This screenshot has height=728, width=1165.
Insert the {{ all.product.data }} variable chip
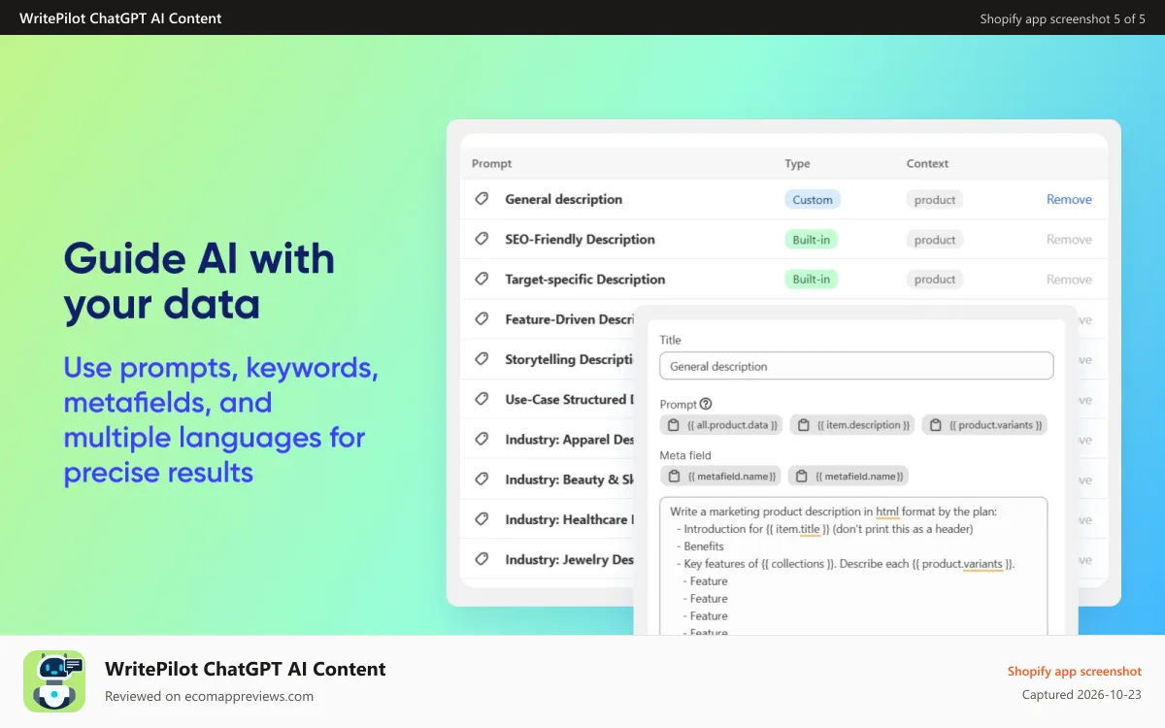721,425
